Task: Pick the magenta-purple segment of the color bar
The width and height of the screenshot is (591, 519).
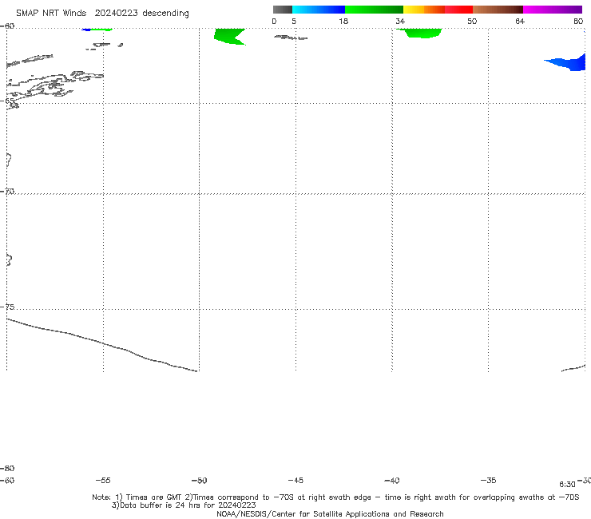Action: [553, 10]
